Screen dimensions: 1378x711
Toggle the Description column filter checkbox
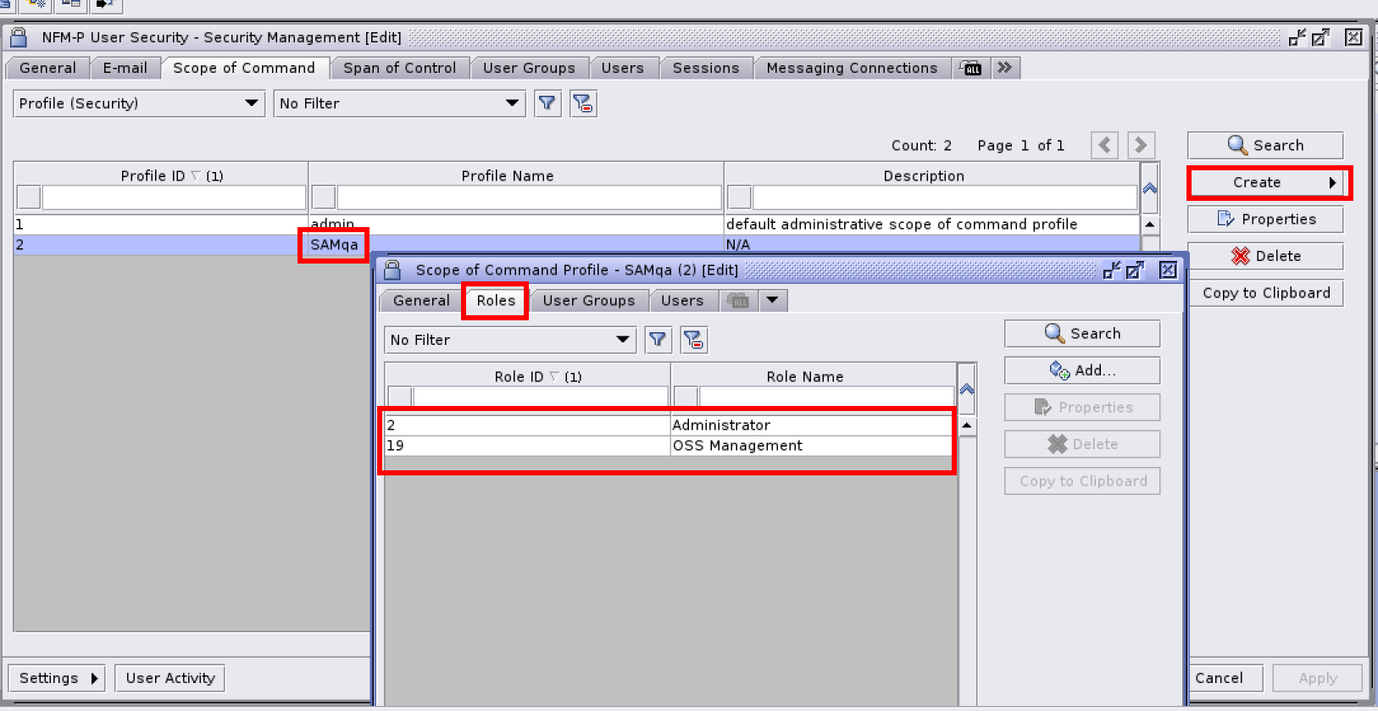(739, 197)
